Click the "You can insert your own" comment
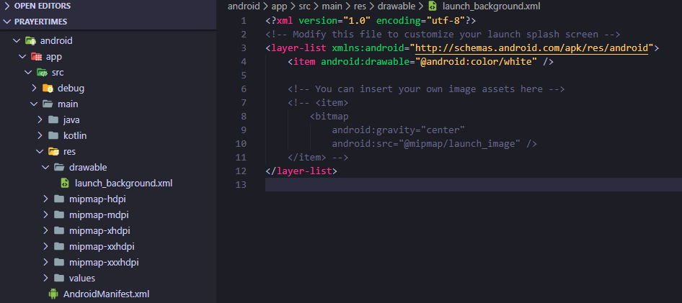 pos(426,89)
